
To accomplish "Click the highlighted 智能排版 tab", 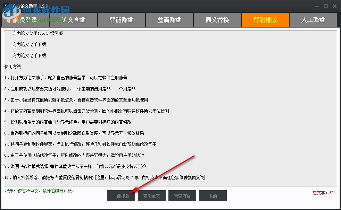I will point(265,20).
